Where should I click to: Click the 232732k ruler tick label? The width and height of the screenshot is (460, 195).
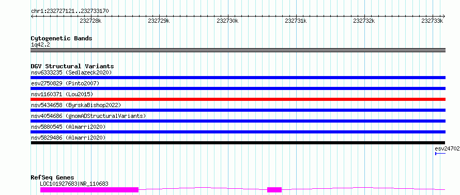364,21
